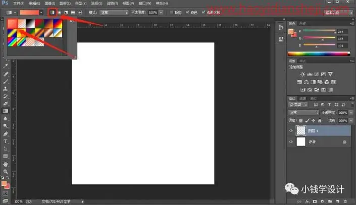The image size is (356, 205).
Task: Open the options bar opacity slider arrow
Action: pyautogui.click(x=161, y=13)
